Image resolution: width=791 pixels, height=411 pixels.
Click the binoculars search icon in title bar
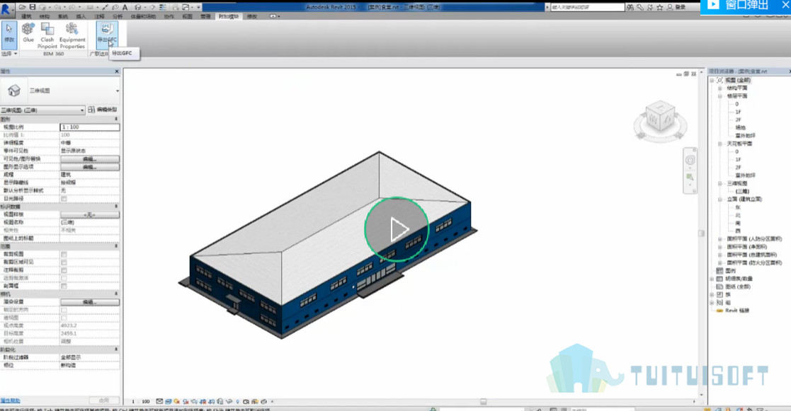(x=630, y=7)
